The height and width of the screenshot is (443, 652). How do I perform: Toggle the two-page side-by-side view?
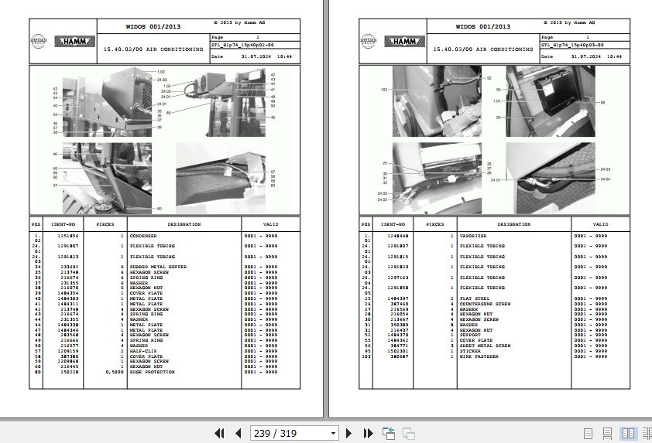coord(628,434)
